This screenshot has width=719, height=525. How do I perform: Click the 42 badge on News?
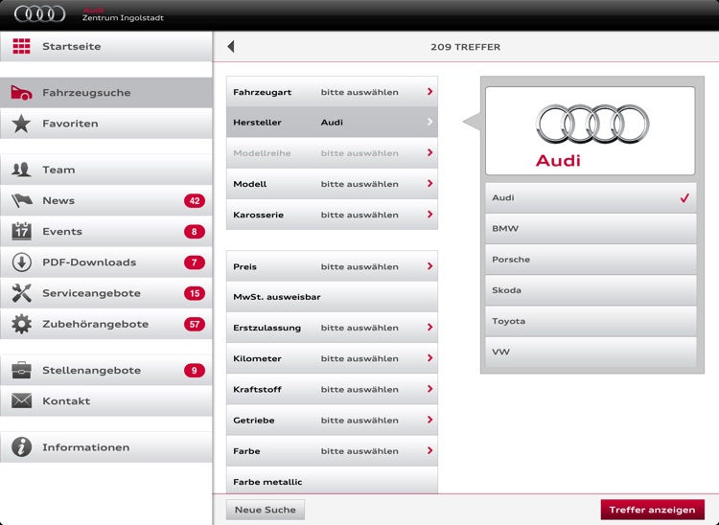coord(195,200)
